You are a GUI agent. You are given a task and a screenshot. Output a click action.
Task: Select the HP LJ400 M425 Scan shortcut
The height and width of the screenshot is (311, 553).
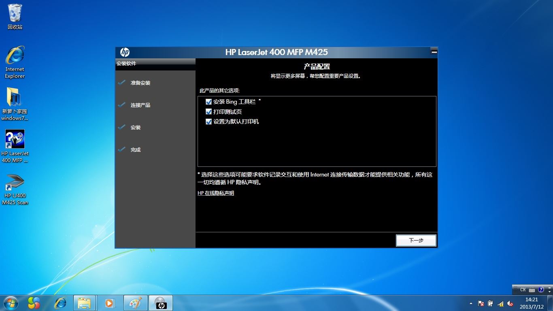click(x=15, y=190)
